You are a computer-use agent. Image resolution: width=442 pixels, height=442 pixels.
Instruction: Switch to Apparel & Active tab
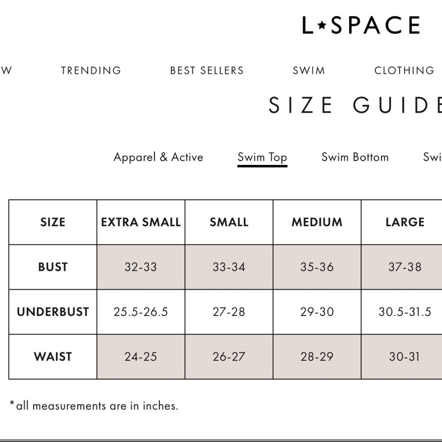pos(158,157)
